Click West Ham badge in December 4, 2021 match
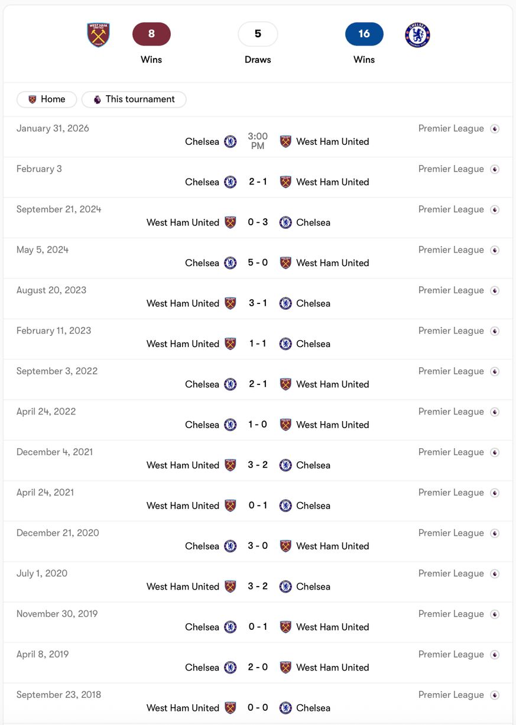The image size is (516, 725). click(x=231, y=465)
